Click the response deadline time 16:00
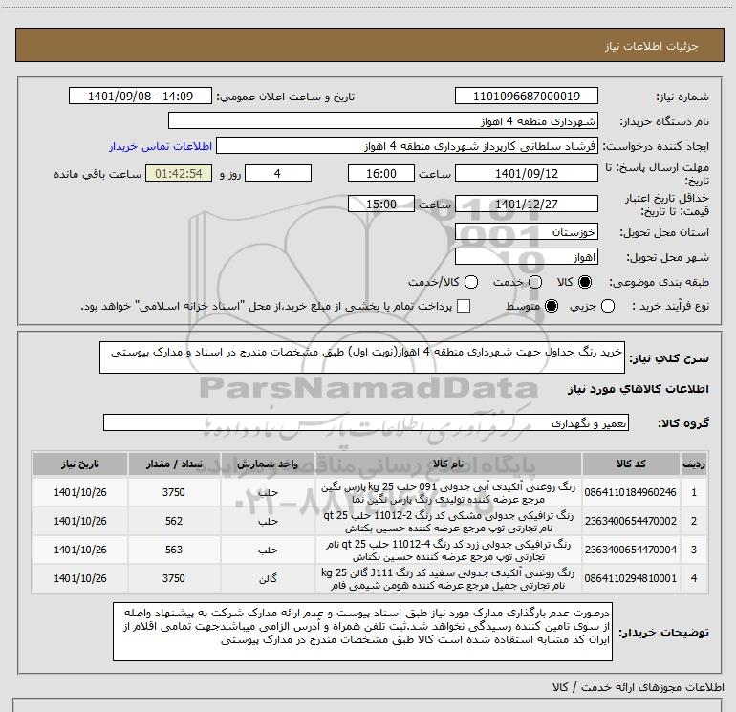The height and width of the screenshot is (712, 736). click(x=381, y=173)
